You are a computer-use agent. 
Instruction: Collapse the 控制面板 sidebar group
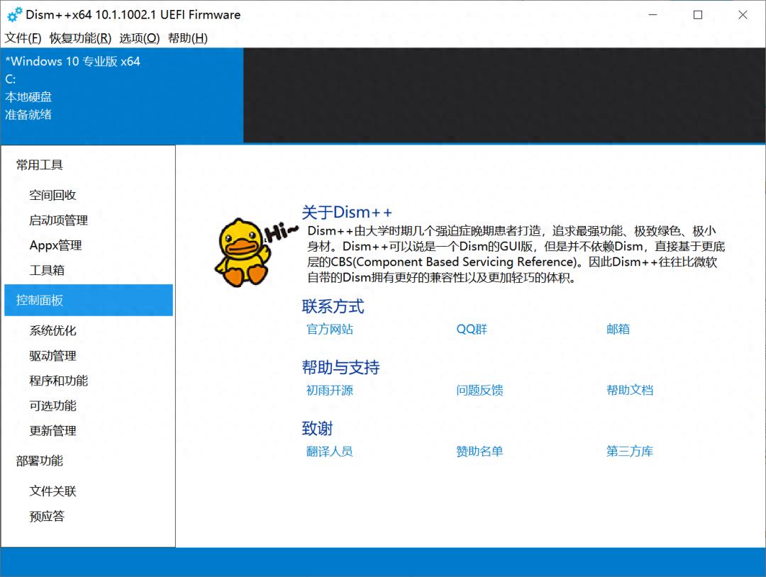(40, 300)
